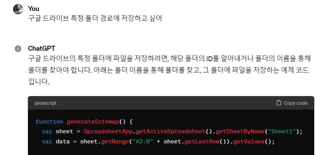The width and height of the screenshot is (332, 155).
Task: Click the "var sheet" code line
Action: (x=172, y=131)
